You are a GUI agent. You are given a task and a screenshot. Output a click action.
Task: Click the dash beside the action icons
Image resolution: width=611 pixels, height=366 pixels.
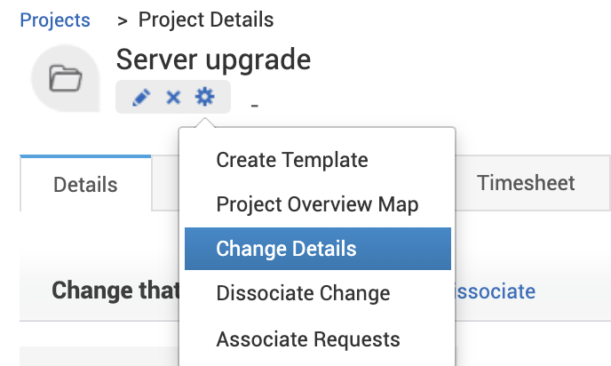click(255, 107)
